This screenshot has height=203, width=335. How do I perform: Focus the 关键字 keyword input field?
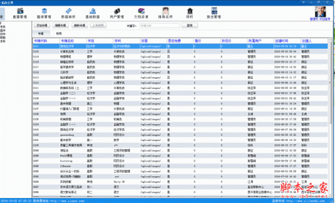(x=160, y=26)
